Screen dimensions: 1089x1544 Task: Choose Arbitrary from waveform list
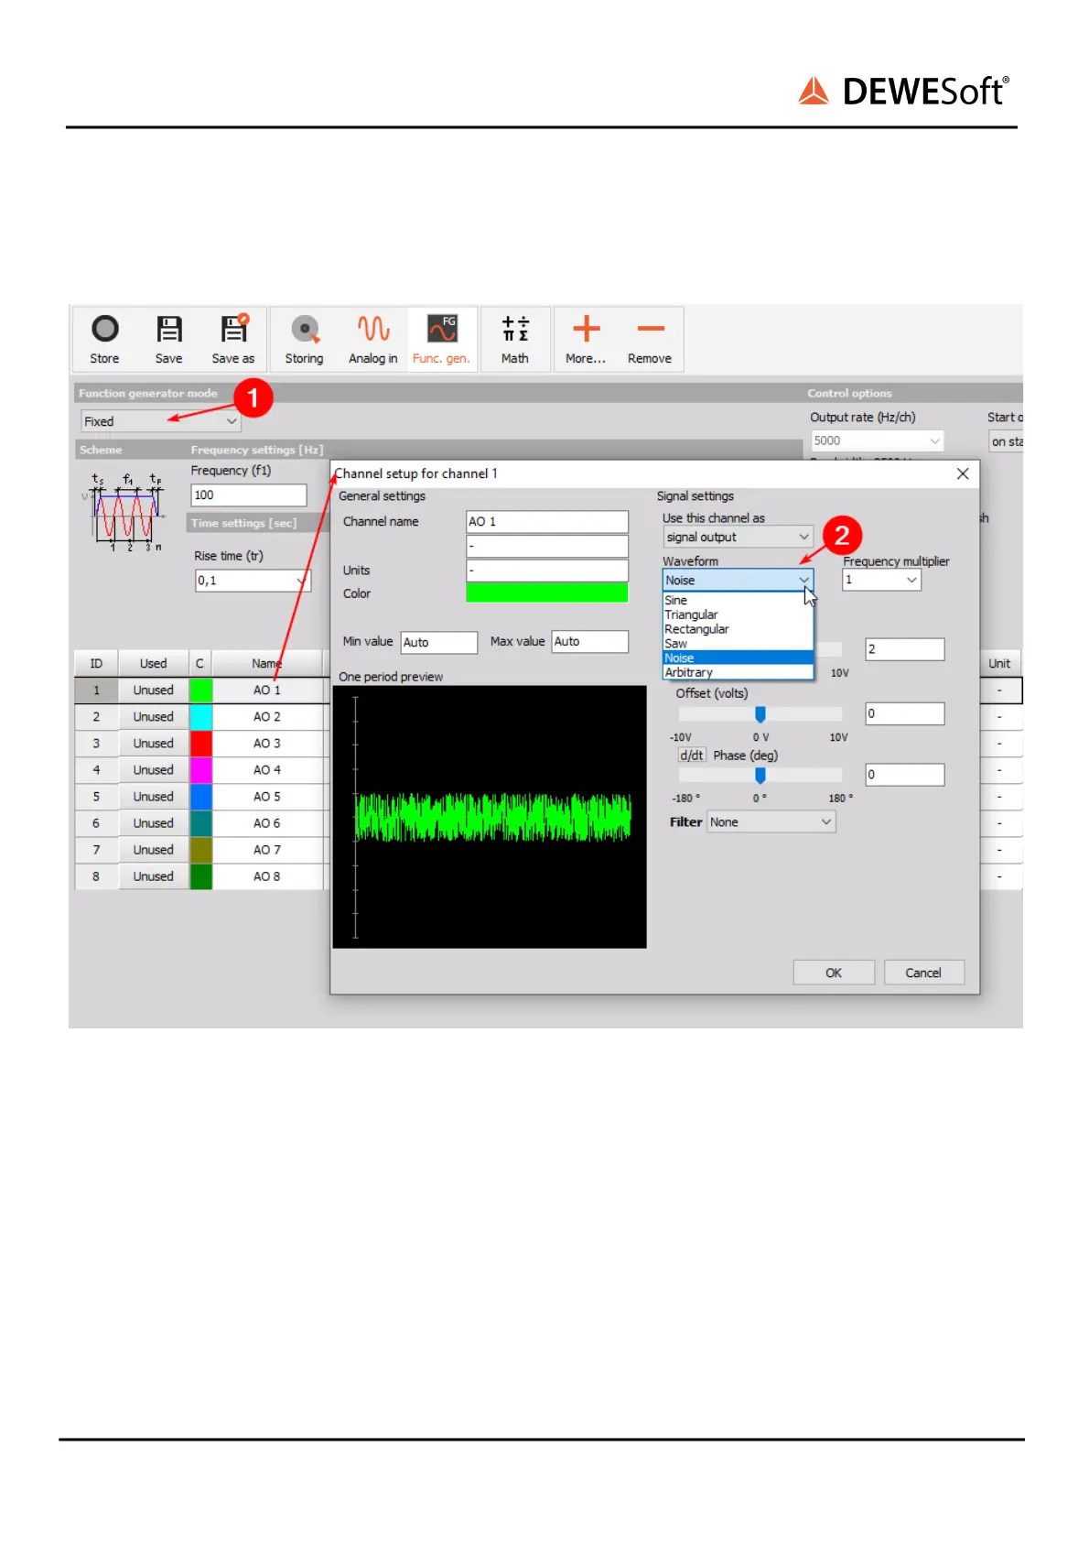[x=738, y=672]
